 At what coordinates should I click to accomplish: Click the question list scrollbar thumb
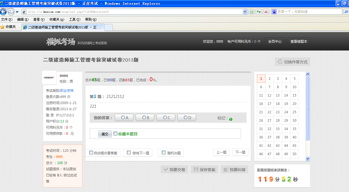(x=308, y=108)
